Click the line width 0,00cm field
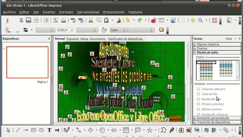 (x=64, y=30)
